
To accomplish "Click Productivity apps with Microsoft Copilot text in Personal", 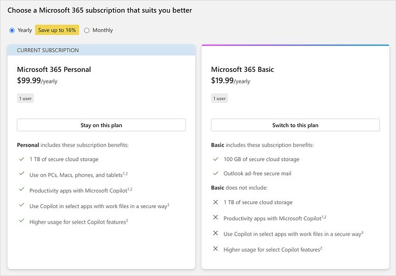I will point(80,190).
